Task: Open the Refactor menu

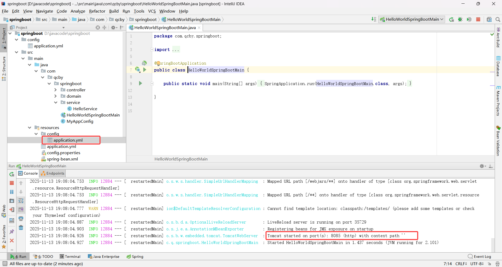Action: coord(97,11)
